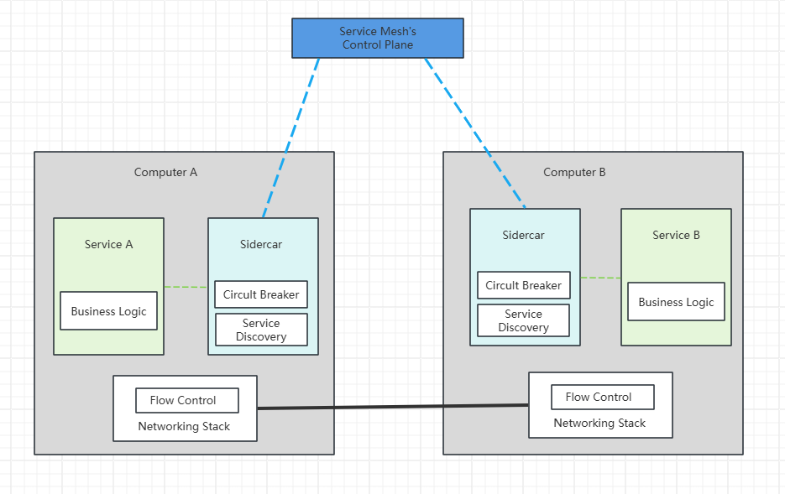The image size is (785, 494).
Task: Click the Sidercar title in Computer A
Action: click(x=261, y=244)
